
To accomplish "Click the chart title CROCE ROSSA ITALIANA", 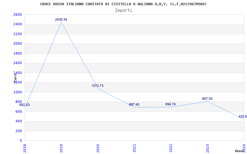I will (x=123, y=4).
